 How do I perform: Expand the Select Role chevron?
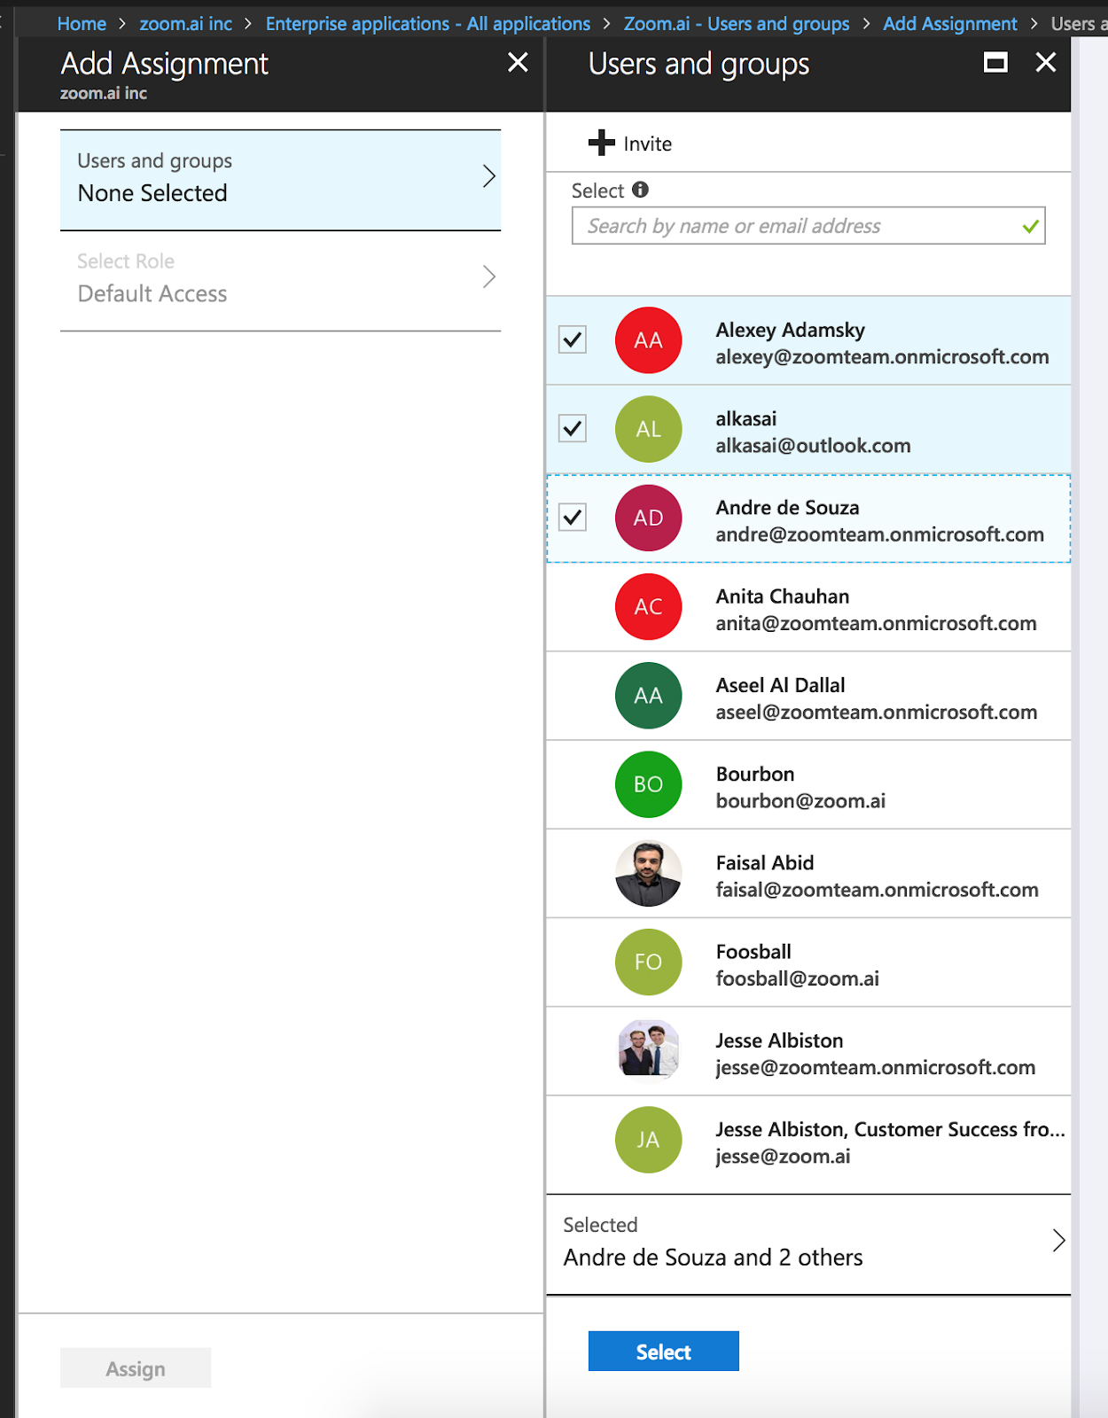[488, 277]
